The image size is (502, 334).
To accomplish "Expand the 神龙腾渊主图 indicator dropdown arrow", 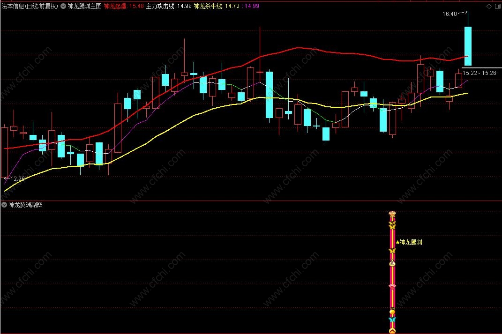I will (x=63, y=6).
